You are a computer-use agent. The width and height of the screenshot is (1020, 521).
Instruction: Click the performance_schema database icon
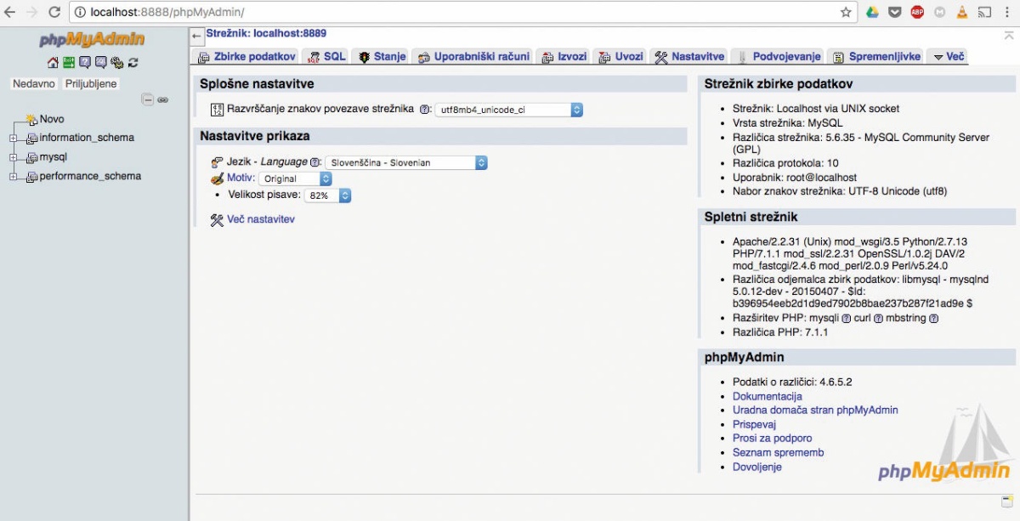click(31, 177)
